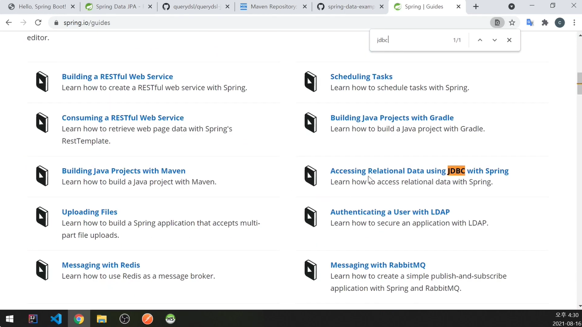Click the guide icon beside Accessing Relational Data using JDBC
Viewport: 582px width, 327px height.
(311, 176)
